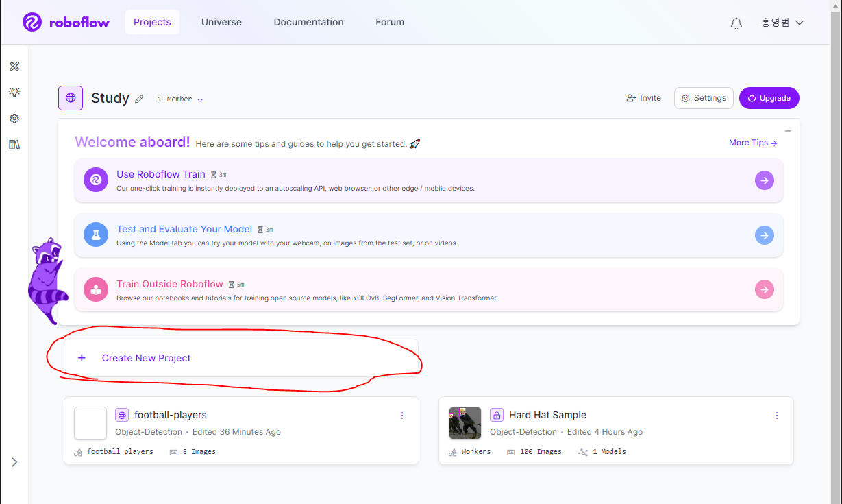This screenshot has height=504, width=842.
Task: Click the '1 Models' text
Action: 610,452
